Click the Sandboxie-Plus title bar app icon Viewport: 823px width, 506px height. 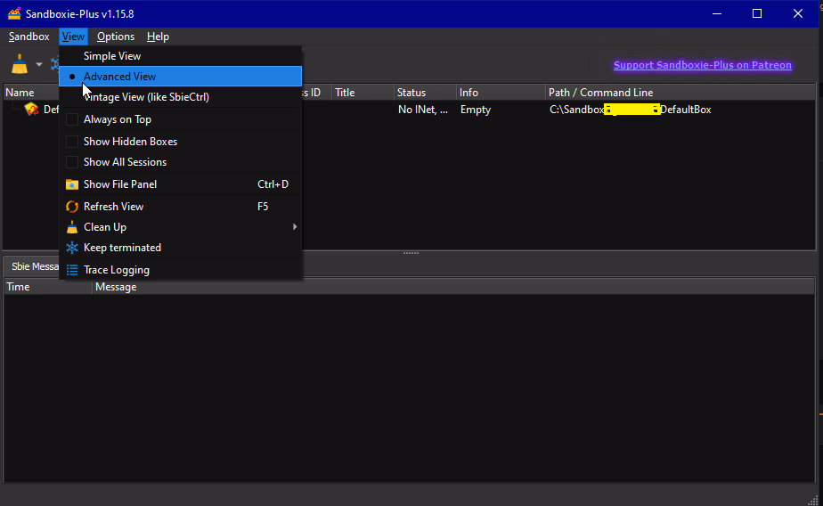coord(14,13)
